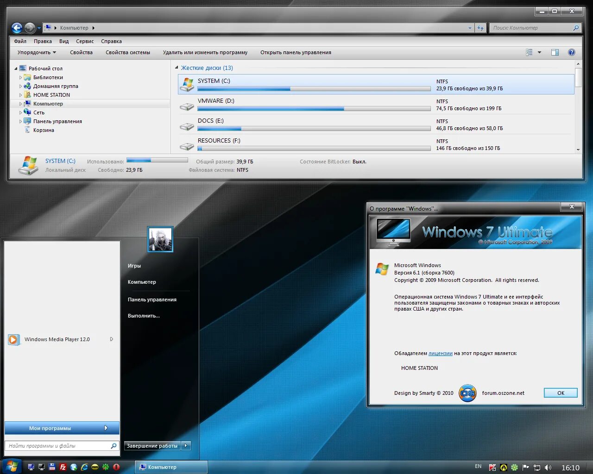Screen dimensions: 593x474
Task: Click the volume speaker icon in the tray
Action: click(x=548, y=467)
